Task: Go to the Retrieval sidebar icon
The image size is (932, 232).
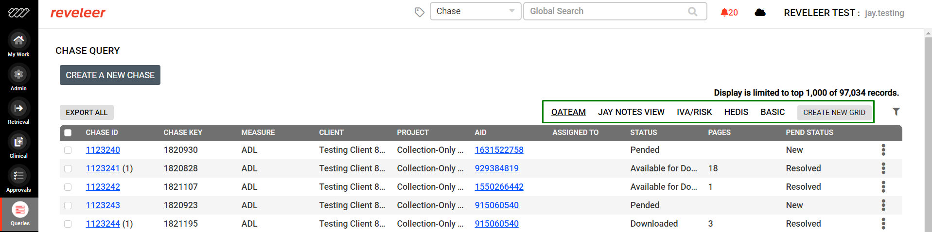Action: click(x=18, y=108)
